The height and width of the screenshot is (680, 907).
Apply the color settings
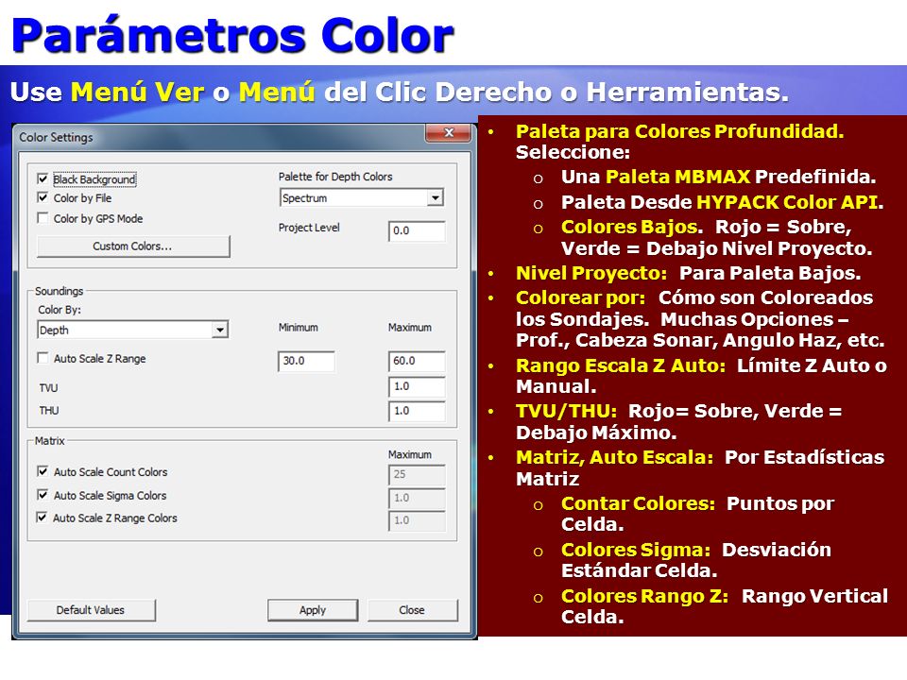click(313, 610)
